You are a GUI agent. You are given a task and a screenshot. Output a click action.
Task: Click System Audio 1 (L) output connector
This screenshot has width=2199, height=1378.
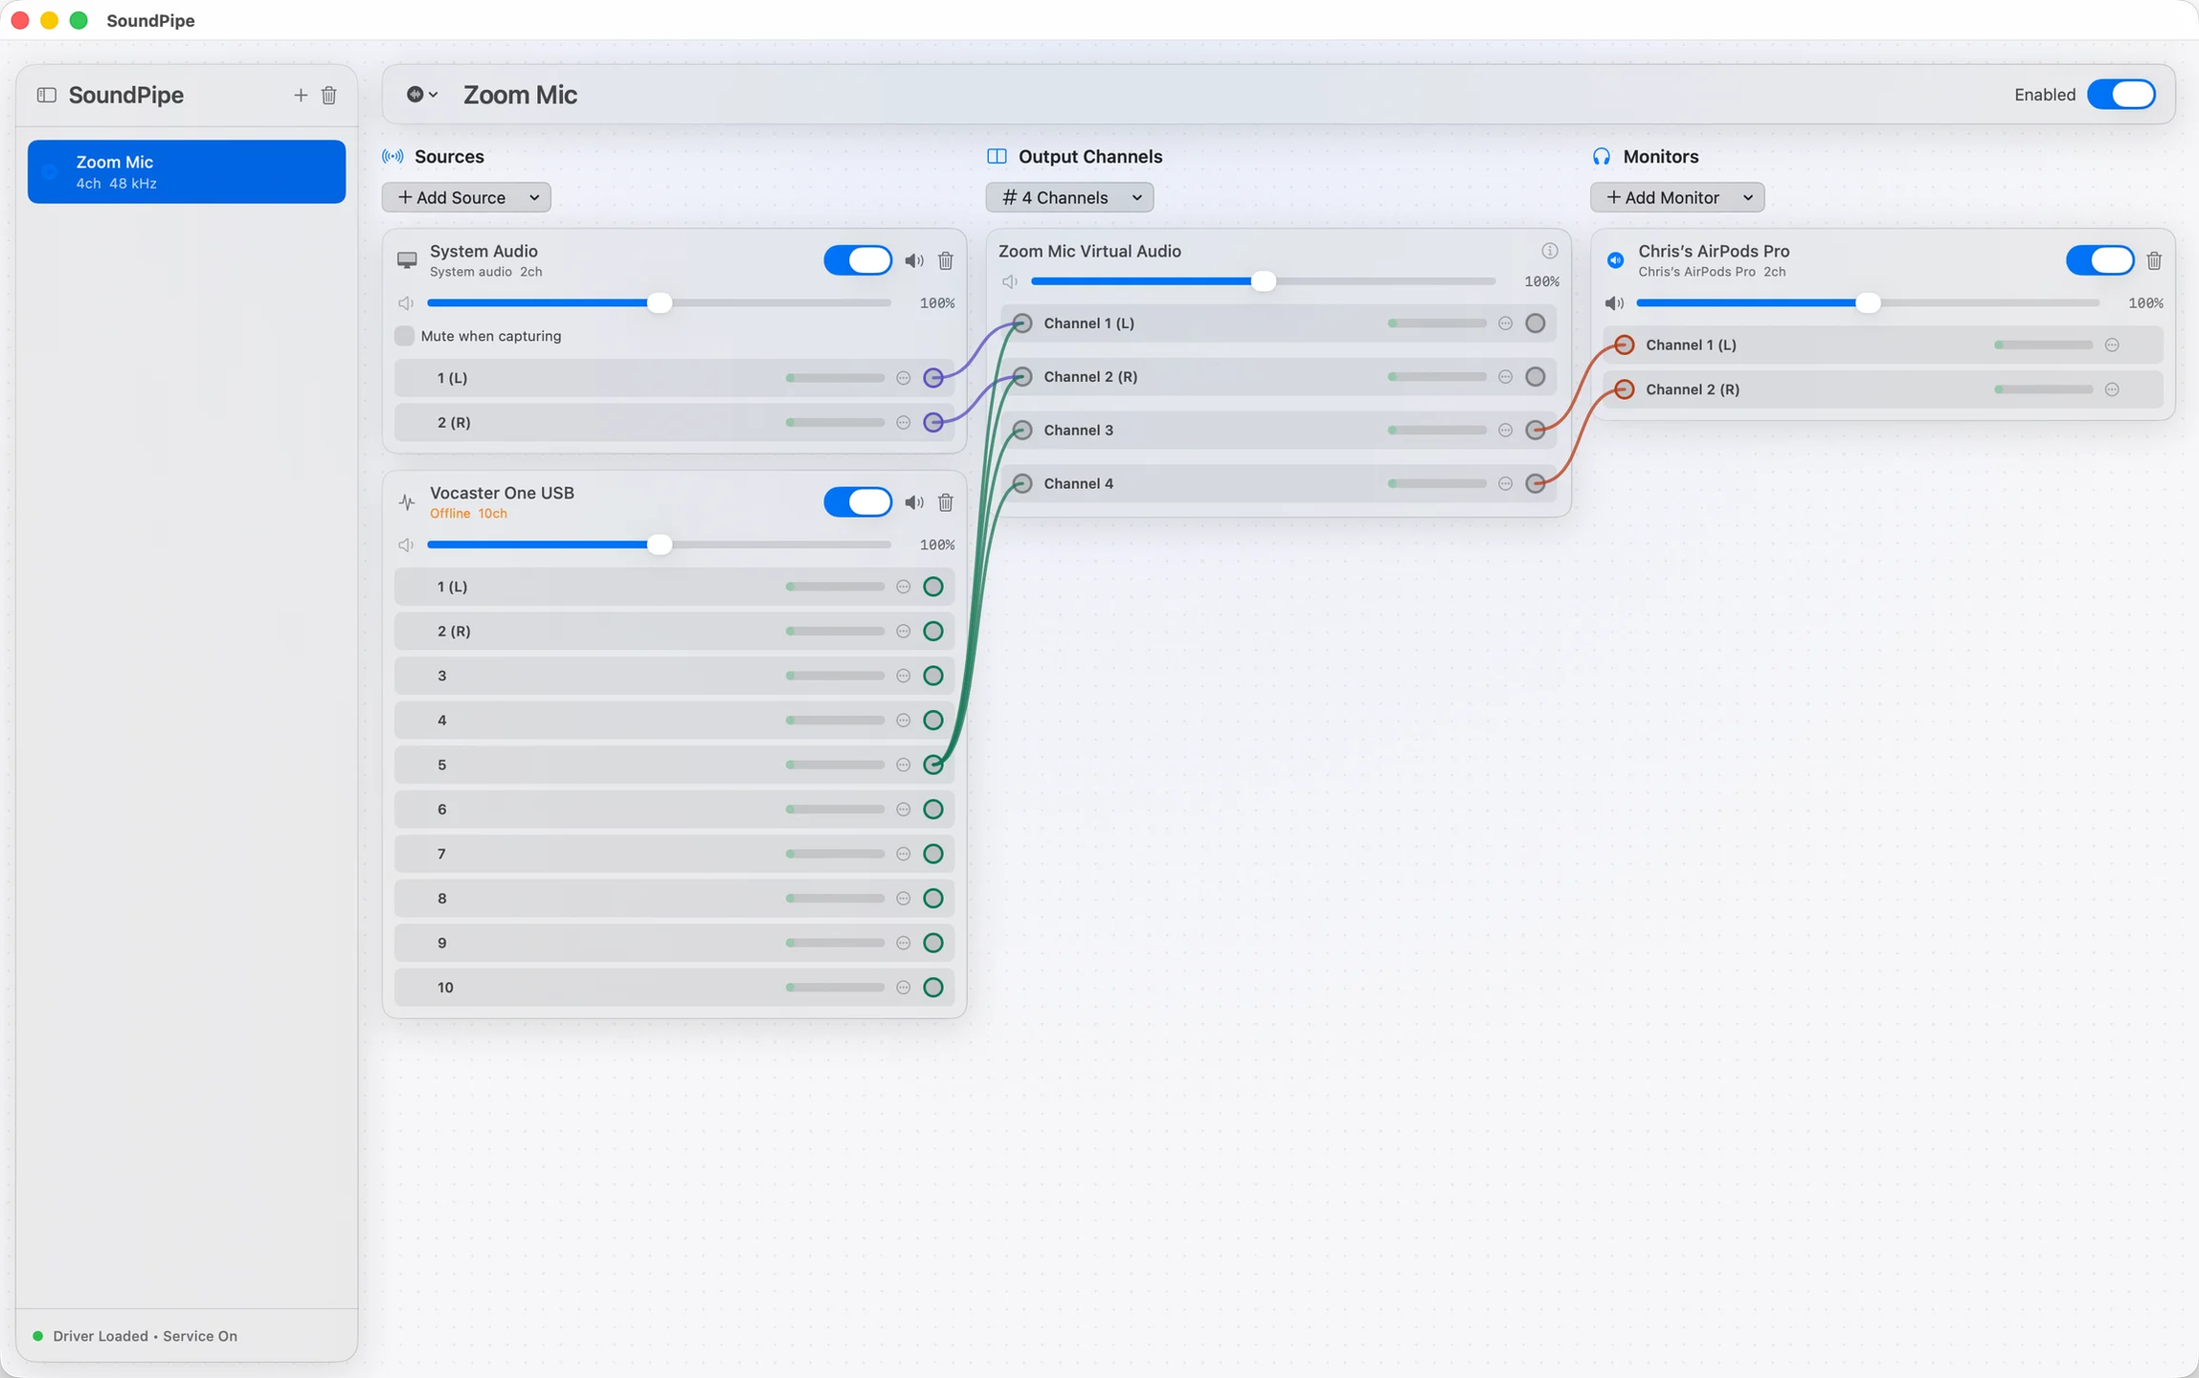pyautogui.click(x=933, y=378)
